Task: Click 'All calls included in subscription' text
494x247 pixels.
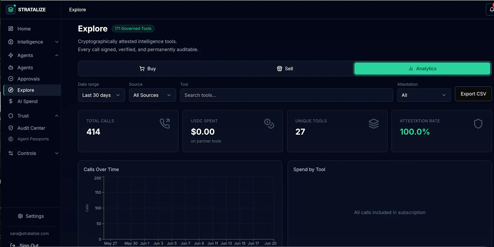Action: [390, 212]
